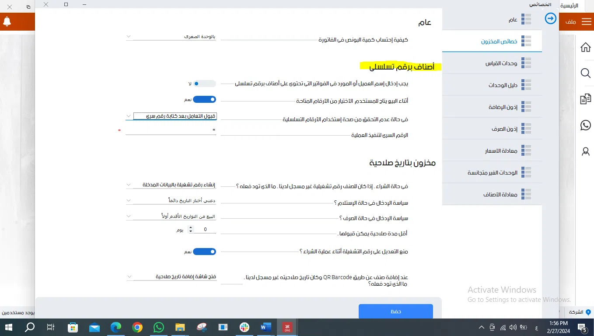Click the Go to Settings activation link
594x336 pixels.
[x=519, y=300]
